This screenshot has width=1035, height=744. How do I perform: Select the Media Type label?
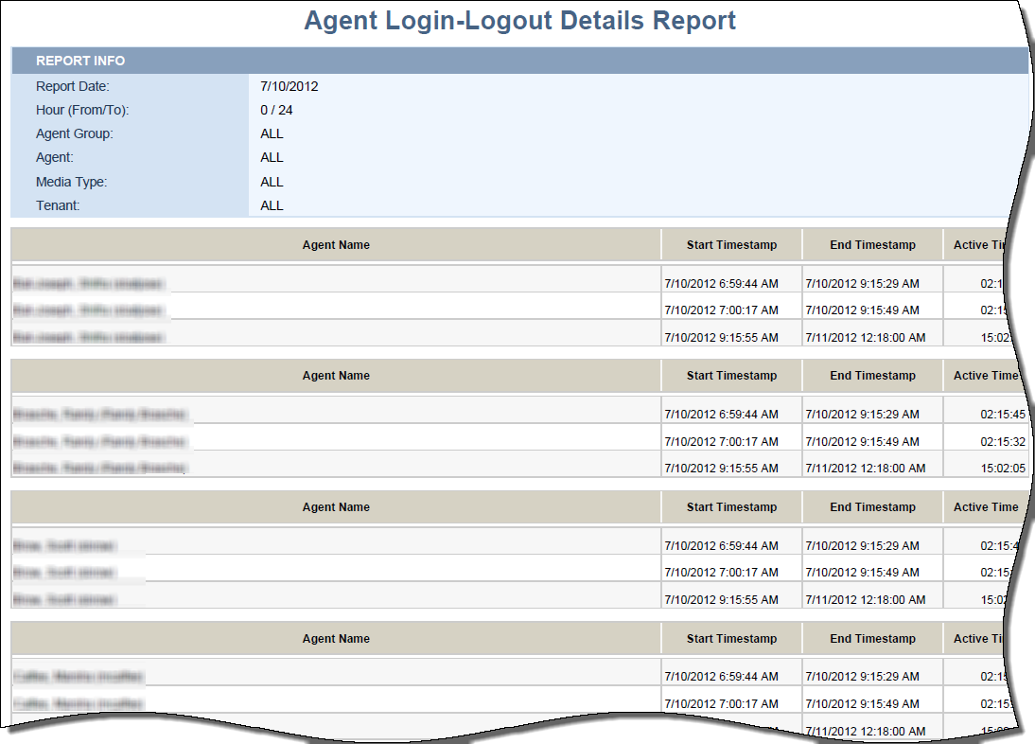point(71,182)
